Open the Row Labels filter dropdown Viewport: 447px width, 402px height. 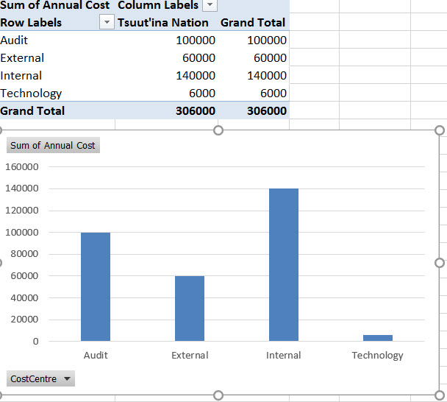pos(107,22)
